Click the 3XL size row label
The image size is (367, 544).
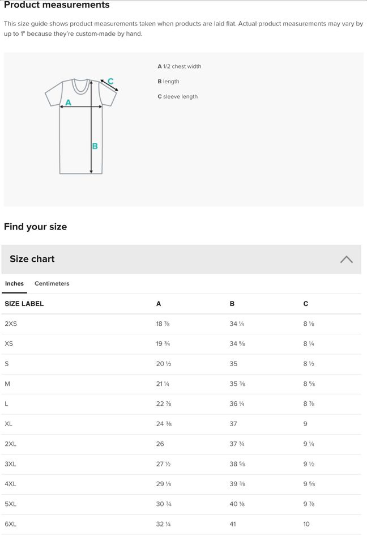coord(10,464)
